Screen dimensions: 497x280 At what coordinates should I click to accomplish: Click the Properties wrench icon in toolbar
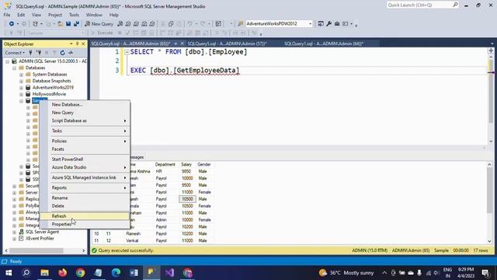328,24
